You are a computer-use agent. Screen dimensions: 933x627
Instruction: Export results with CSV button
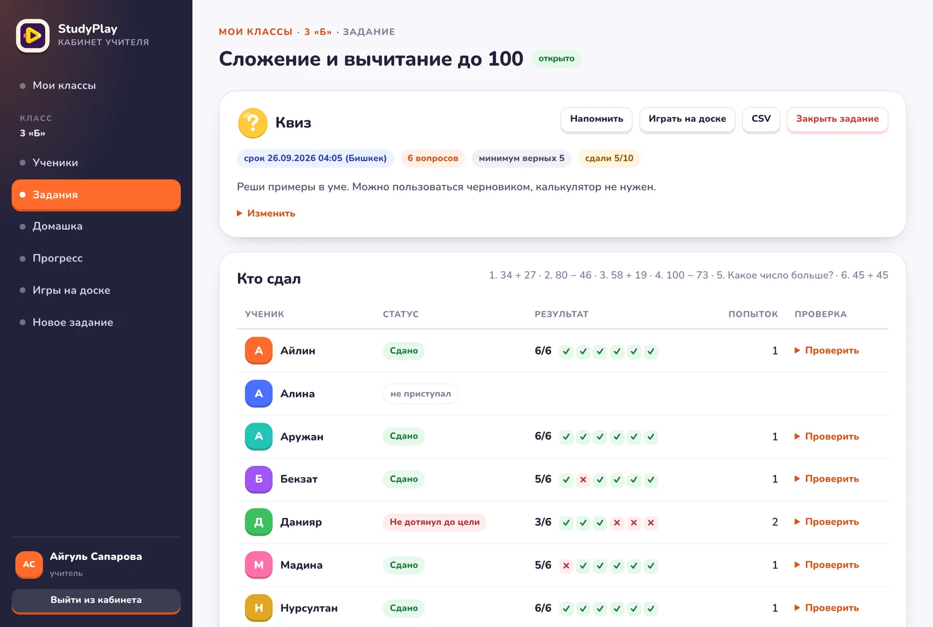(761, 120)
